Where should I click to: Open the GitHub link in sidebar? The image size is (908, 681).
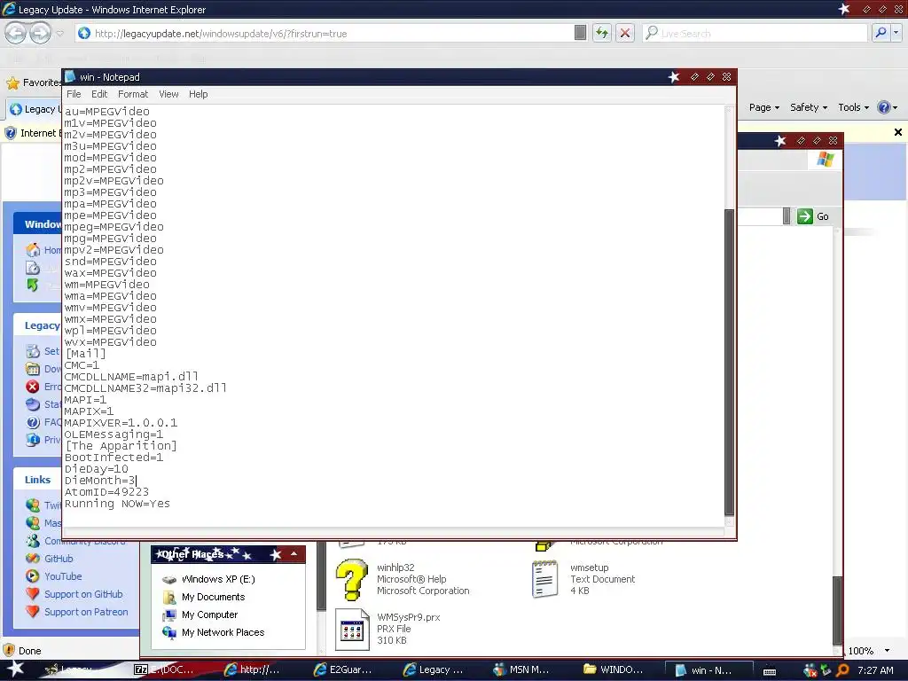[x=59, y=559]
